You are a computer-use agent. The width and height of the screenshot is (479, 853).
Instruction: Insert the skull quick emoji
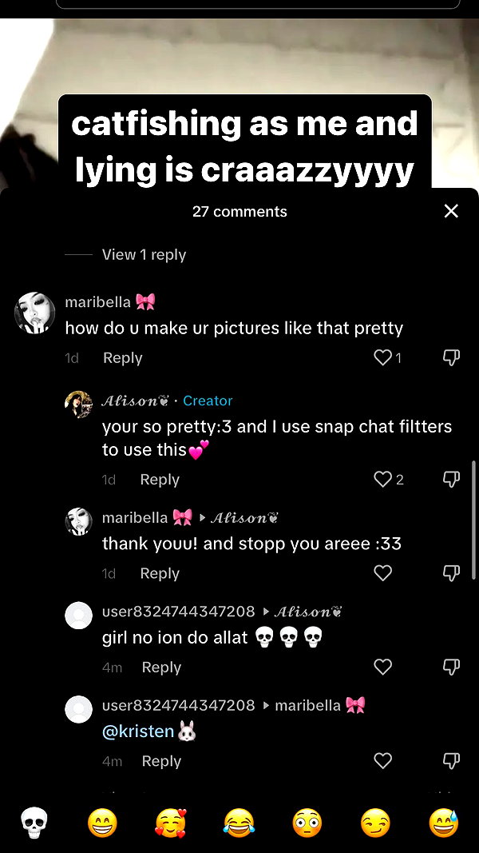34,823
